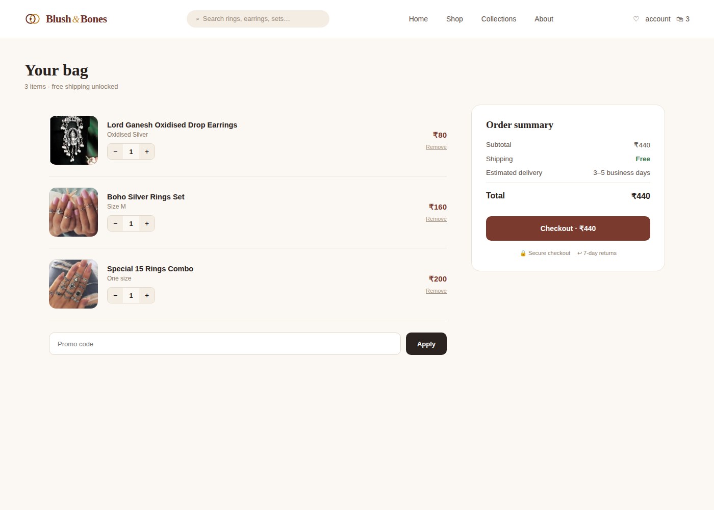This screenshot has height=510, width=714.
Task: Open the About menu item
Action: 544,19
